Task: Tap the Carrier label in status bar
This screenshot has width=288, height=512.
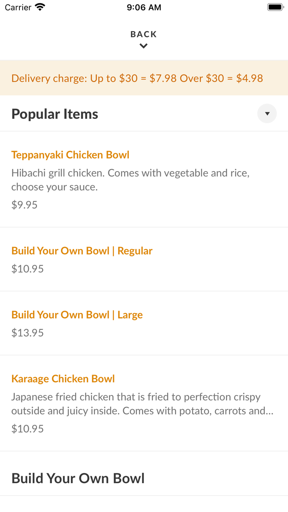Action: click(x=18, y=7)
